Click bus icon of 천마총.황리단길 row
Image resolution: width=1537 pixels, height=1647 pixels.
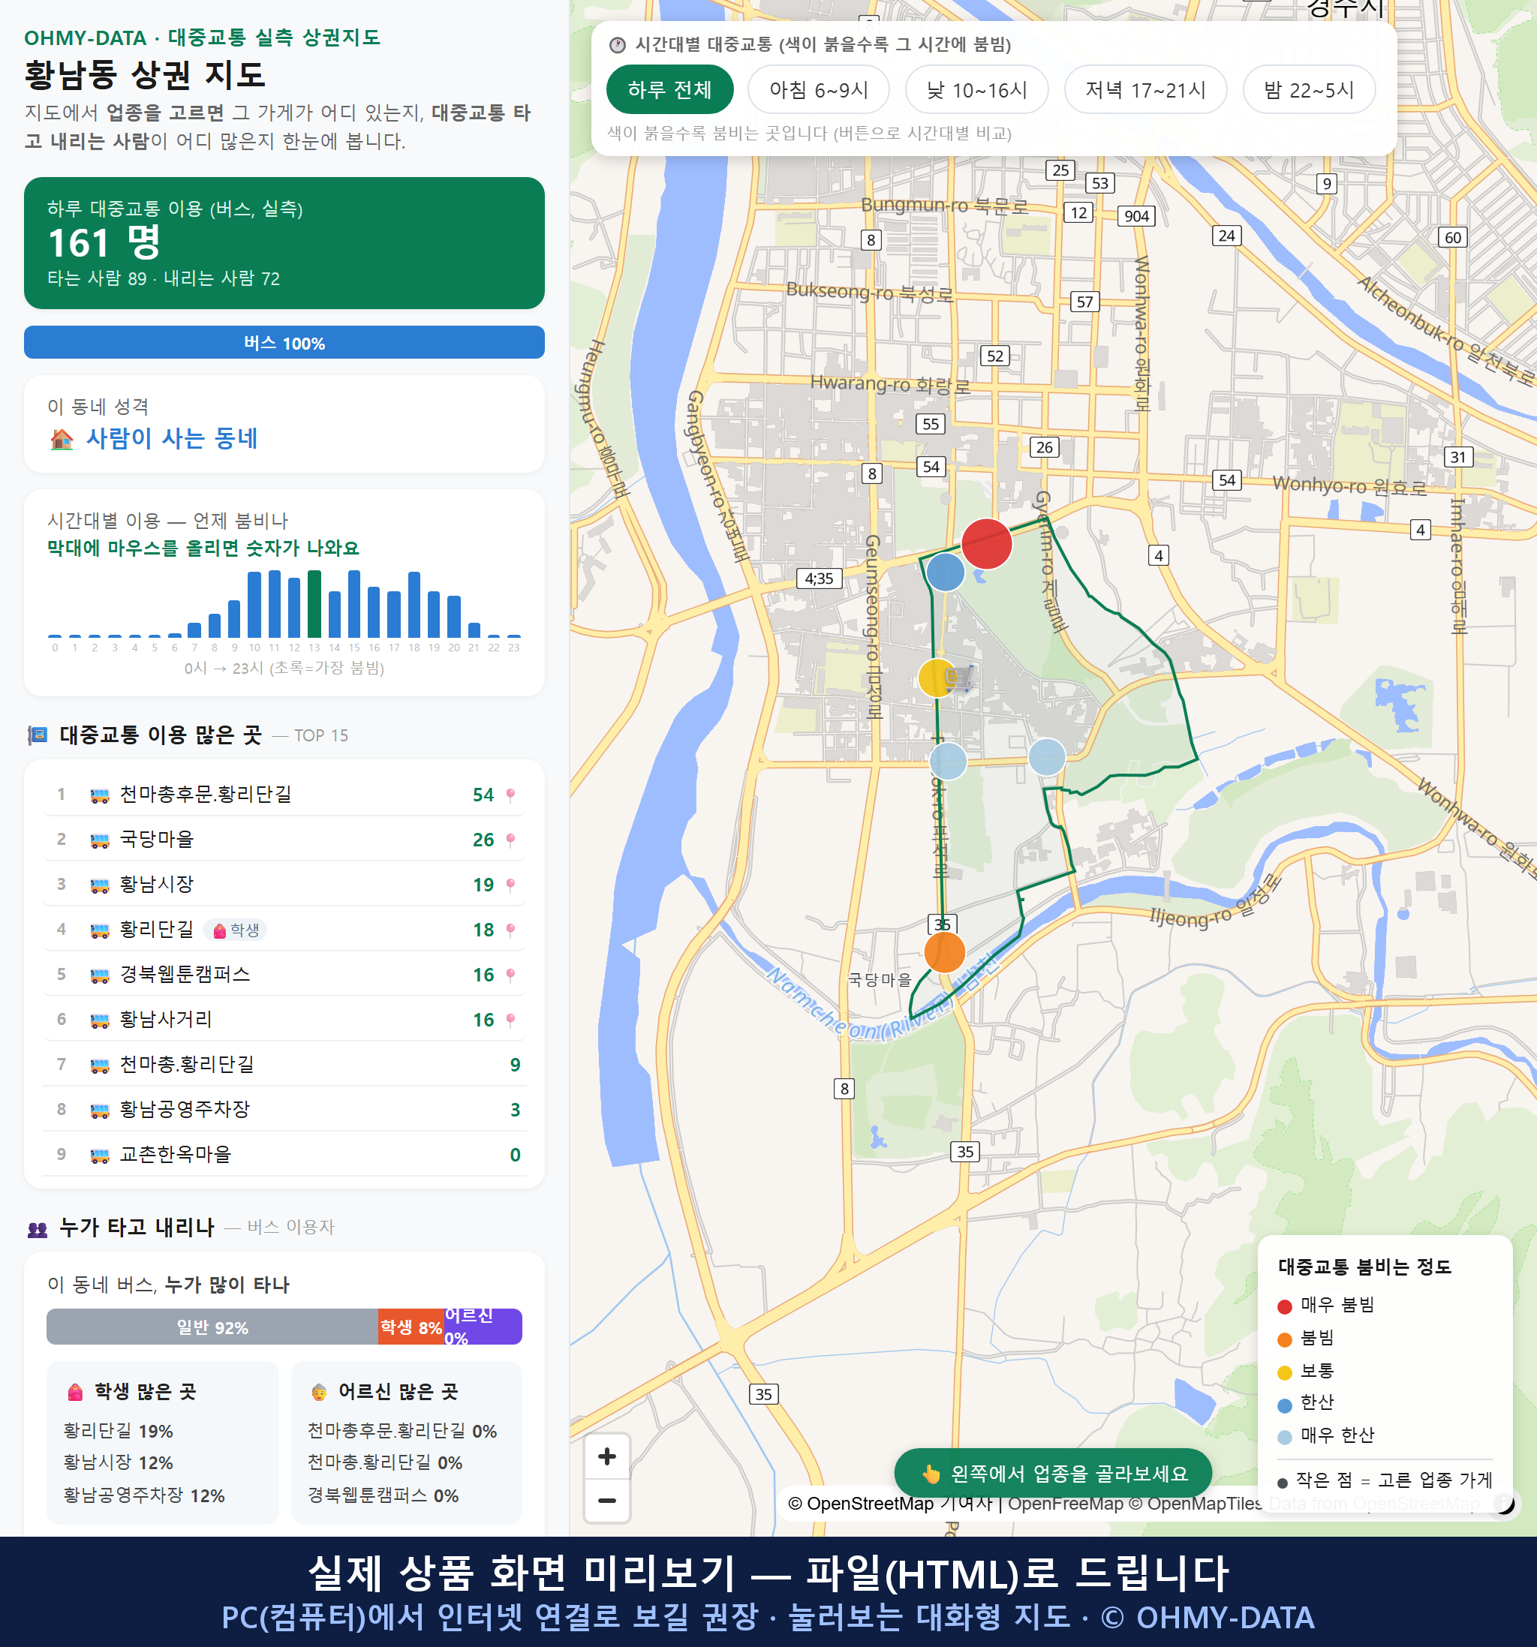point(99,1065)
